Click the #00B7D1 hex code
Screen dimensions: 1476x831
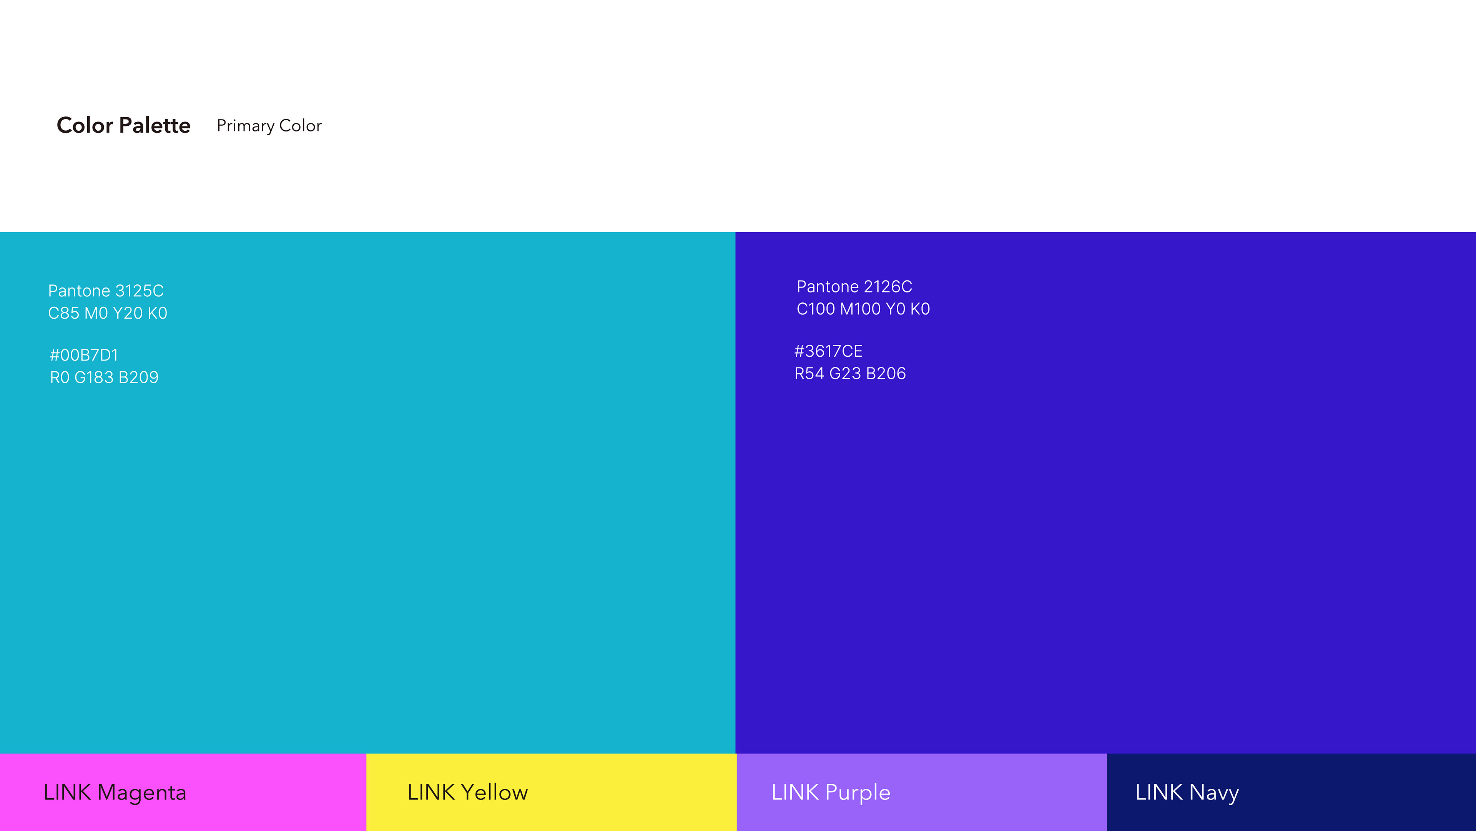[x=84, y=355]
